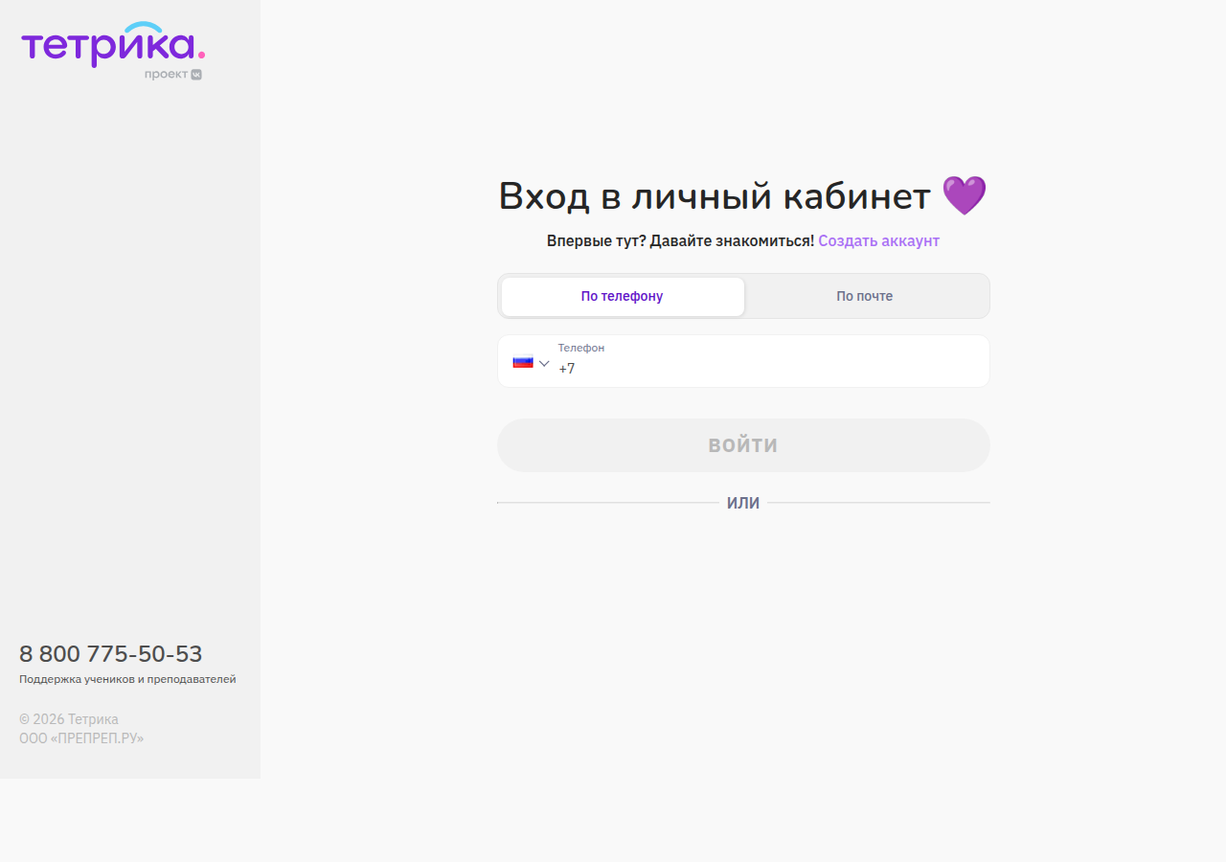Switch to the По почте tab
Viewport: 1226px width, 862px height.
point(865,297)
